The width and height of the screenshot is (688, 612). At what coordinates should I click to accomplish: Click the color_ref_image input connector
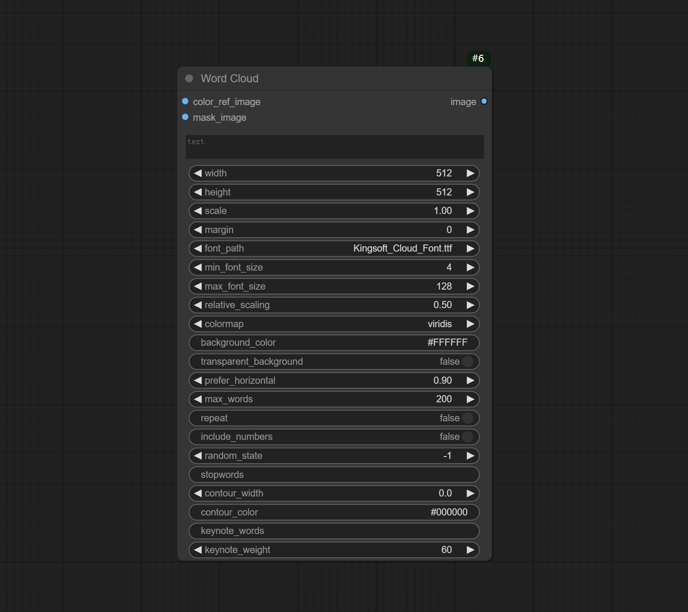[x=185, y=101]
